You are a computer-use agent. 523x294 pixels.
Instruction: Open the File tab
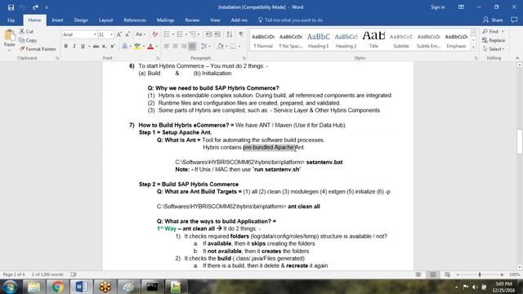[x=11, y=20]
